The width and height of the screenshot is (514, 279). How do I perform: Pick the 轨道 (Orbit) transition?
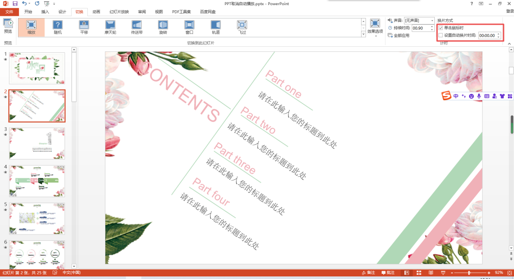215,27
